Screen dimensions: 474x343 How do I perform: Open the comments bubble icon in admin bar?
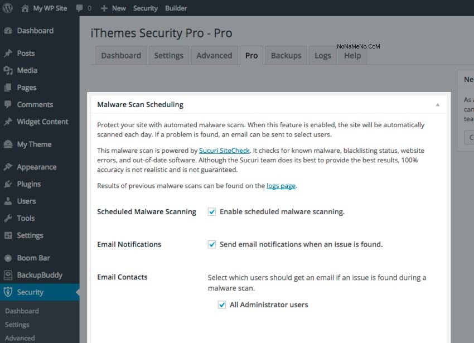[79, 8]
